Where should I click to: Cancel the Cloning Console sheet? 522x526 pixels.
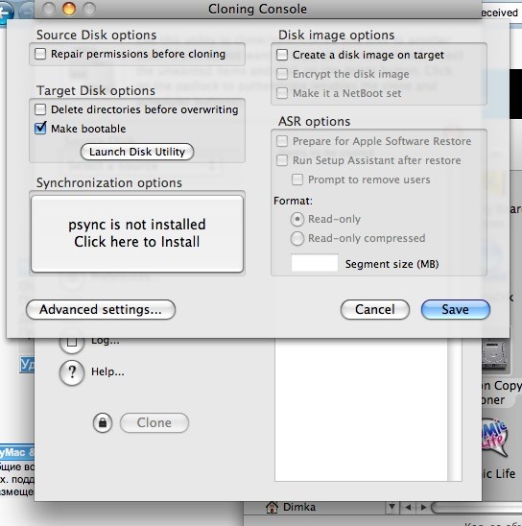pyautogui.click(x=375, y=309)
